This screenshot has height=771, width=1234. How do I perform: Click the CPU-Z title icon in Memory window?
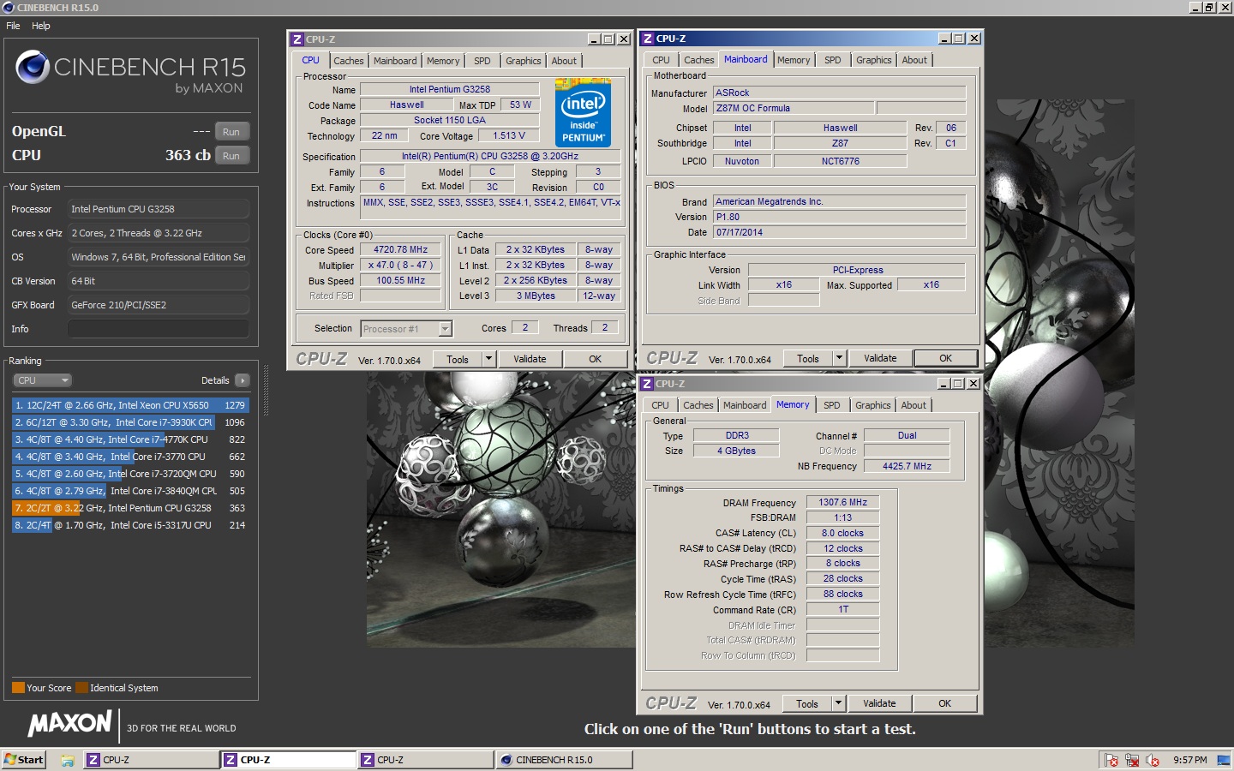(647, 384)
